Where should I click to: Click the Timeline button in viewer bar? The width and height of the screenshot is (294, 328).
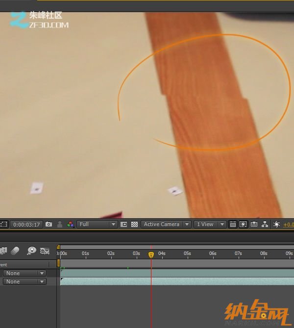[254, 224]
